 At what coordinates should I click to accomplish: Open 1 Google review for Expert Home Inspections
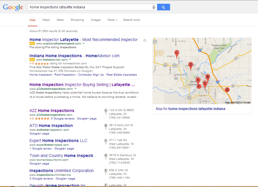click(41, 148)
